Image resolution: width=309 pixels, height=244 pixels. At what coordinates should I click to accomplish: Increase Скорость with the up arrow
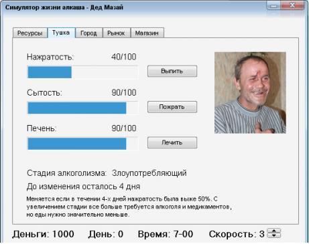(274, 231)
